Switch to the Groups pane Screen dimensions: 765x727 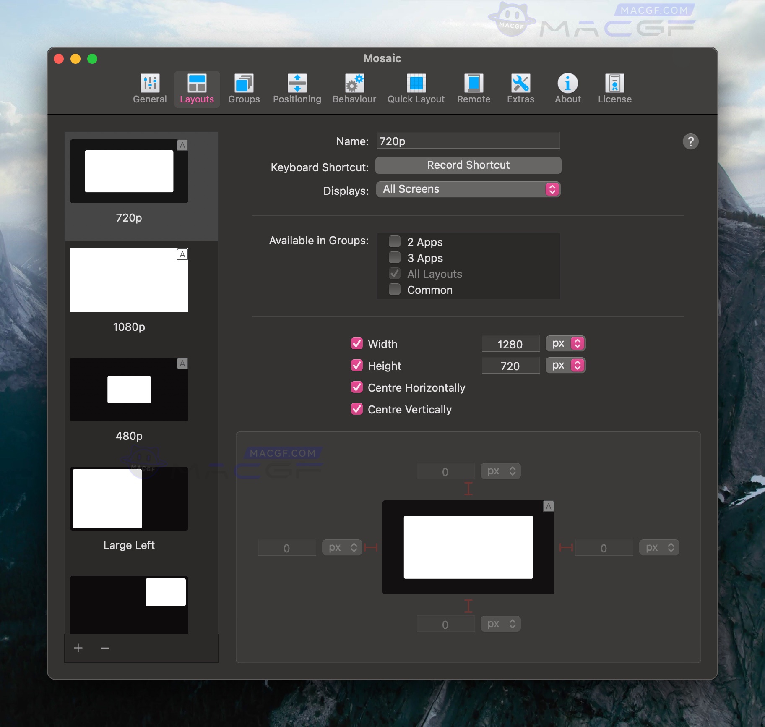(244, 84)
